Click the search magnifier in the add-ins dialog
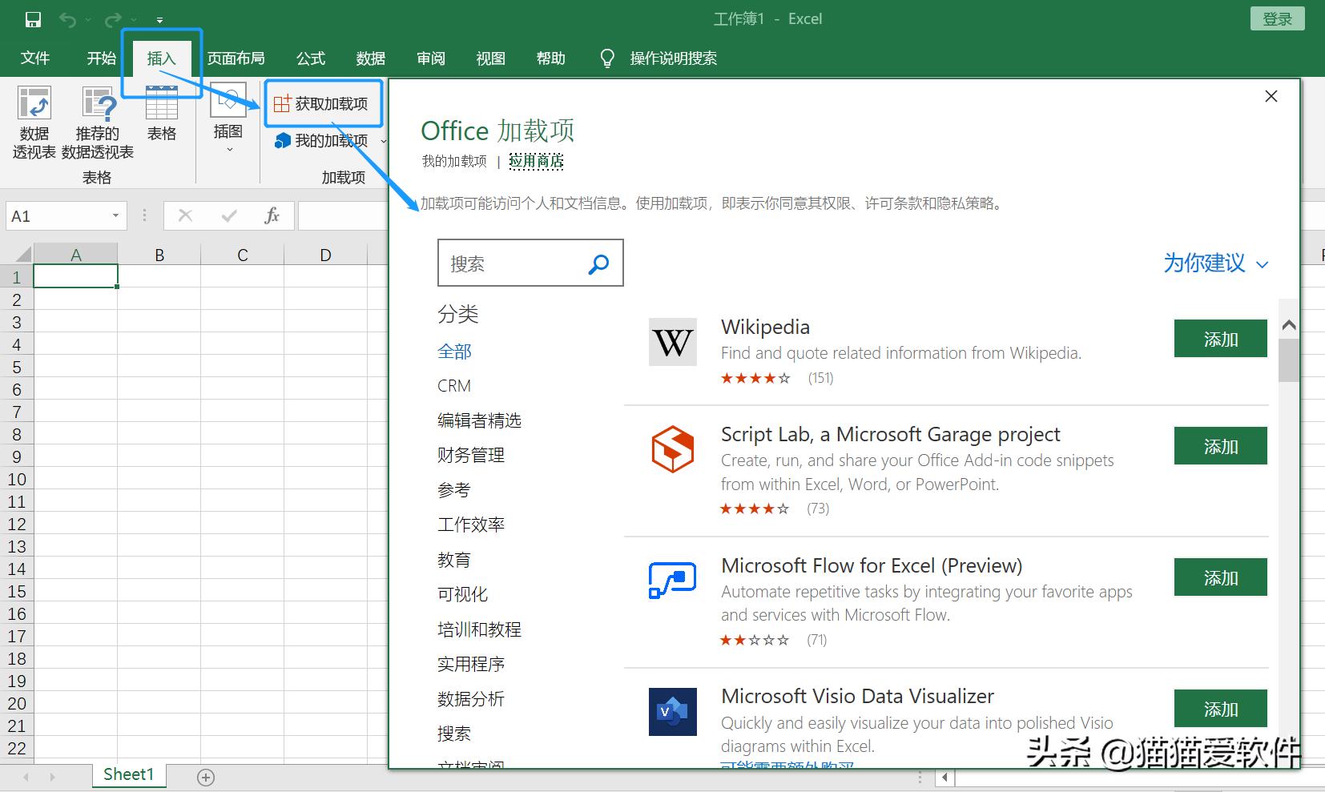 click(598, 263)
